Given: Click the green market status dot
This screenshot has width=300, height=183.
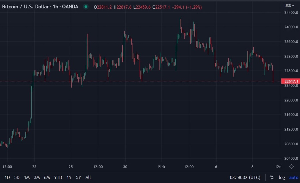Looking at the screenshot, I should tap(86, 7).
